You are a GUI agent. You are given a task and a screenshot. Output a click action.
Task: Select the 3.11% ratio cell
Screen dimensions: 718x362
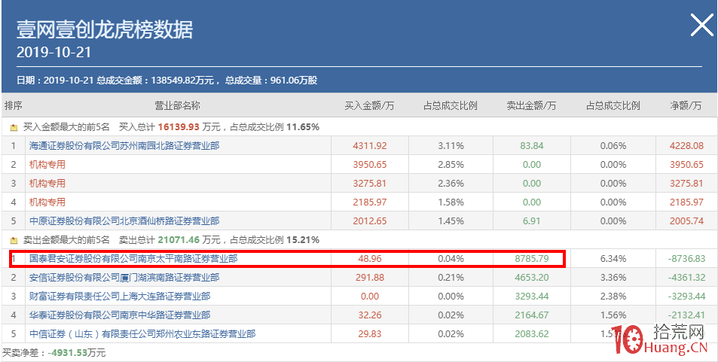(x=451, y=146)
